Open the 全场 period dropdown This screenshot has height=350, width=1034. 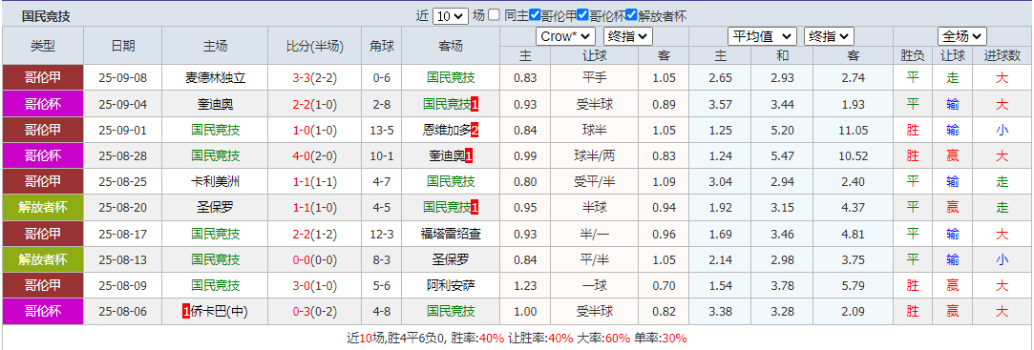[x=962, y=36]
